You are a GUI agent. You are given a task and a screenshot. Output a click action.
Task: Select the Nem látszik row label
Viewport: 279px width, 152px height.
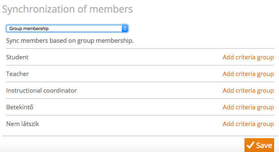(23, 124)
